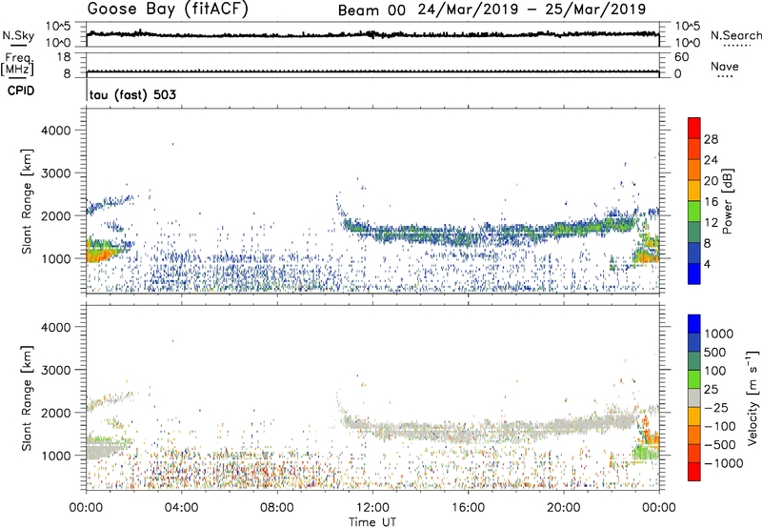The height and width of the screenshot is (528, 762).
Task: Click the "-25" value on the velocity colorbar
Action: 716,408
